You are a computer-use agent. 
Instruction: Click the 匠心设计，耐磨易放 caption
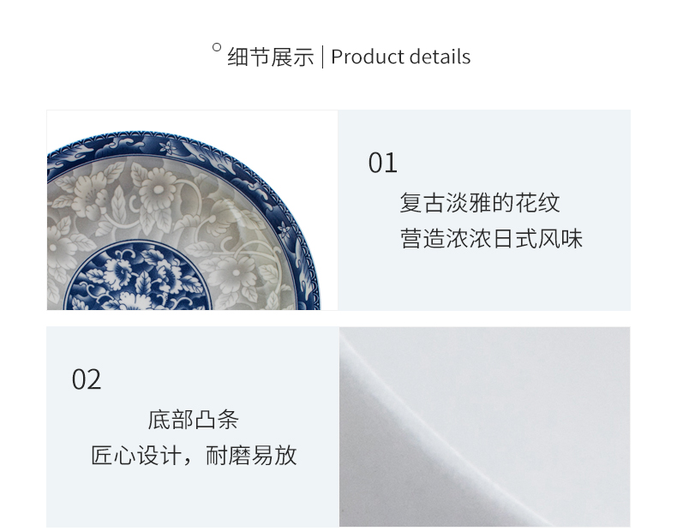tap(194, 456)
